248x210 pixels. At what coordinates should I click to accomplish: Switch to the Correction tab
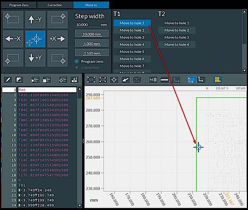[x=55, y=5]
